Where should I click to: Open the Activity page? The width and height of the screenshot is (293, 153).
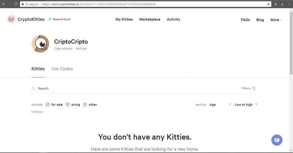(x=173, y=19)
